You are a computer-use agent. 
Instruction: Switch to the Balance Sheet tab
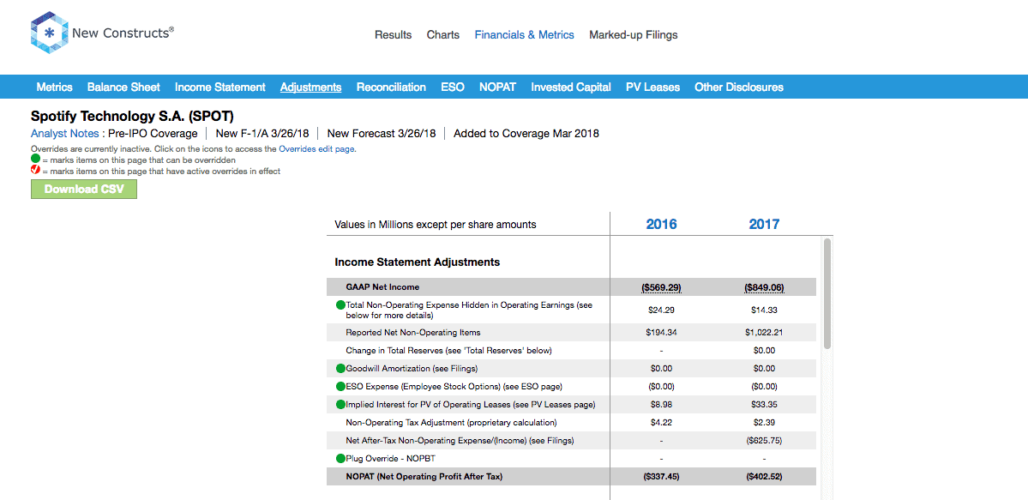(x=124, y=87)
